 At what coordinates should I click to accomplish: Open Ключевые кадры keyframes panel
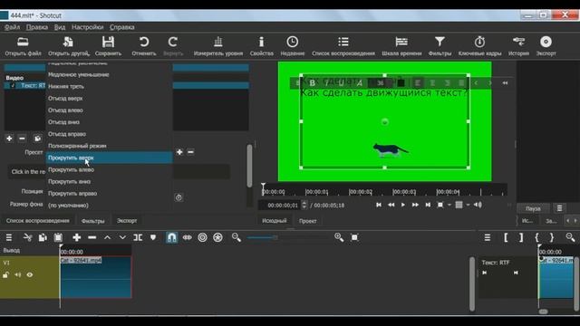[479, 46]
